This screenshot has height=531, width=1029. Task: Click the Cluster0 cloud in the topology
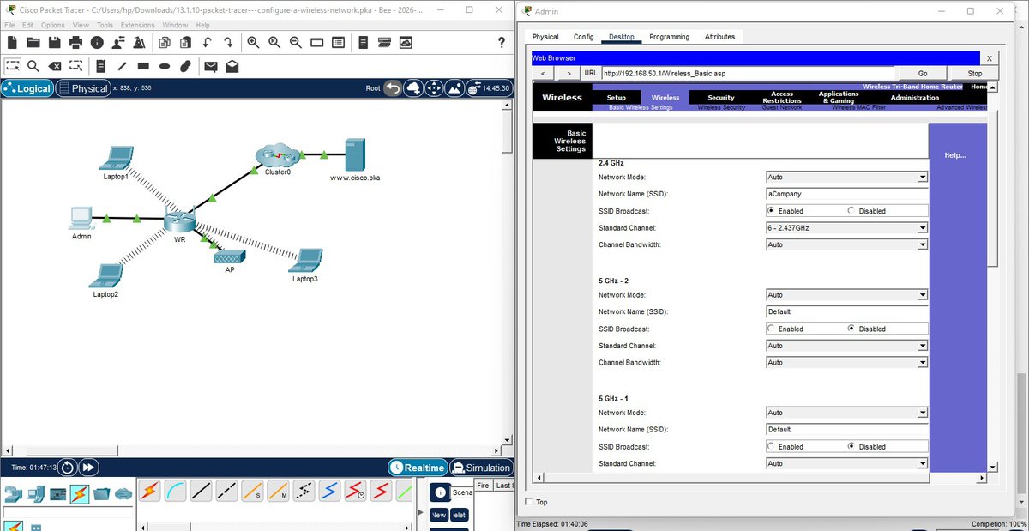[x=278, y=155]
